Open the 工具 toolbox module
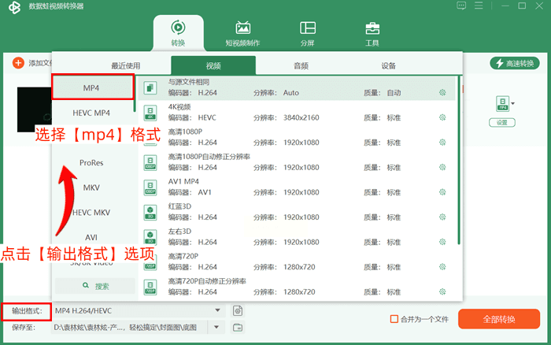Viewport: 551px width, 345px height. pyautogui.click(x=372, y=34)
